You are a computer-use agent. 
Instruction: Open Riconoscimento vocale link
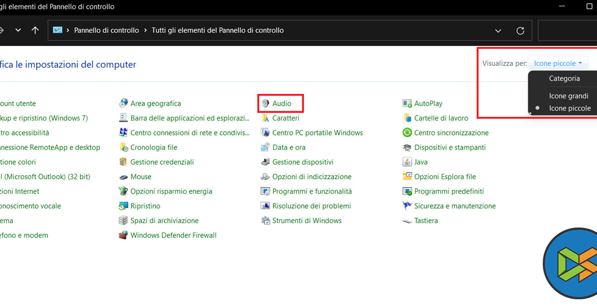coord(30,206)
